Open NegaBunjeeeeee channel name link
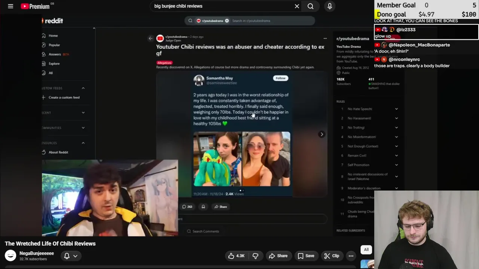 37,253
